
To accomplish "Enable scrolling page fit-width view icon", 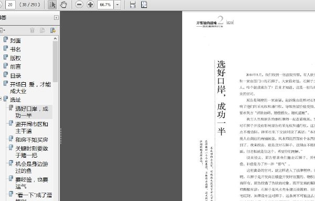I will 133,5.
